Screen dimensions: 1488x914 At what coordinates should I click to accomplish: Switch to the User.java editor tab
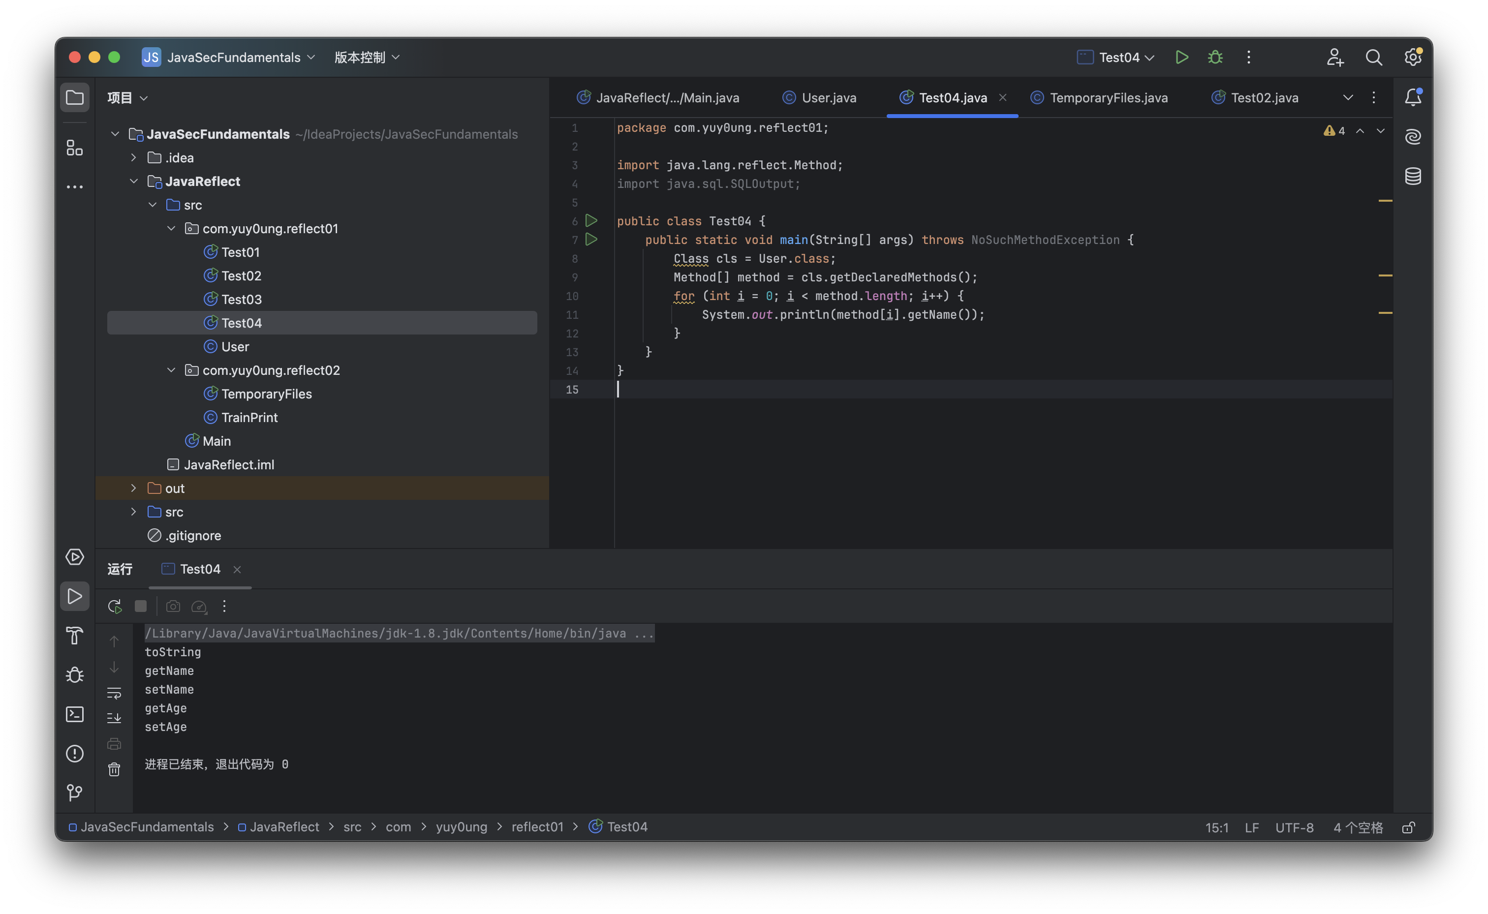tap(828, 98)
